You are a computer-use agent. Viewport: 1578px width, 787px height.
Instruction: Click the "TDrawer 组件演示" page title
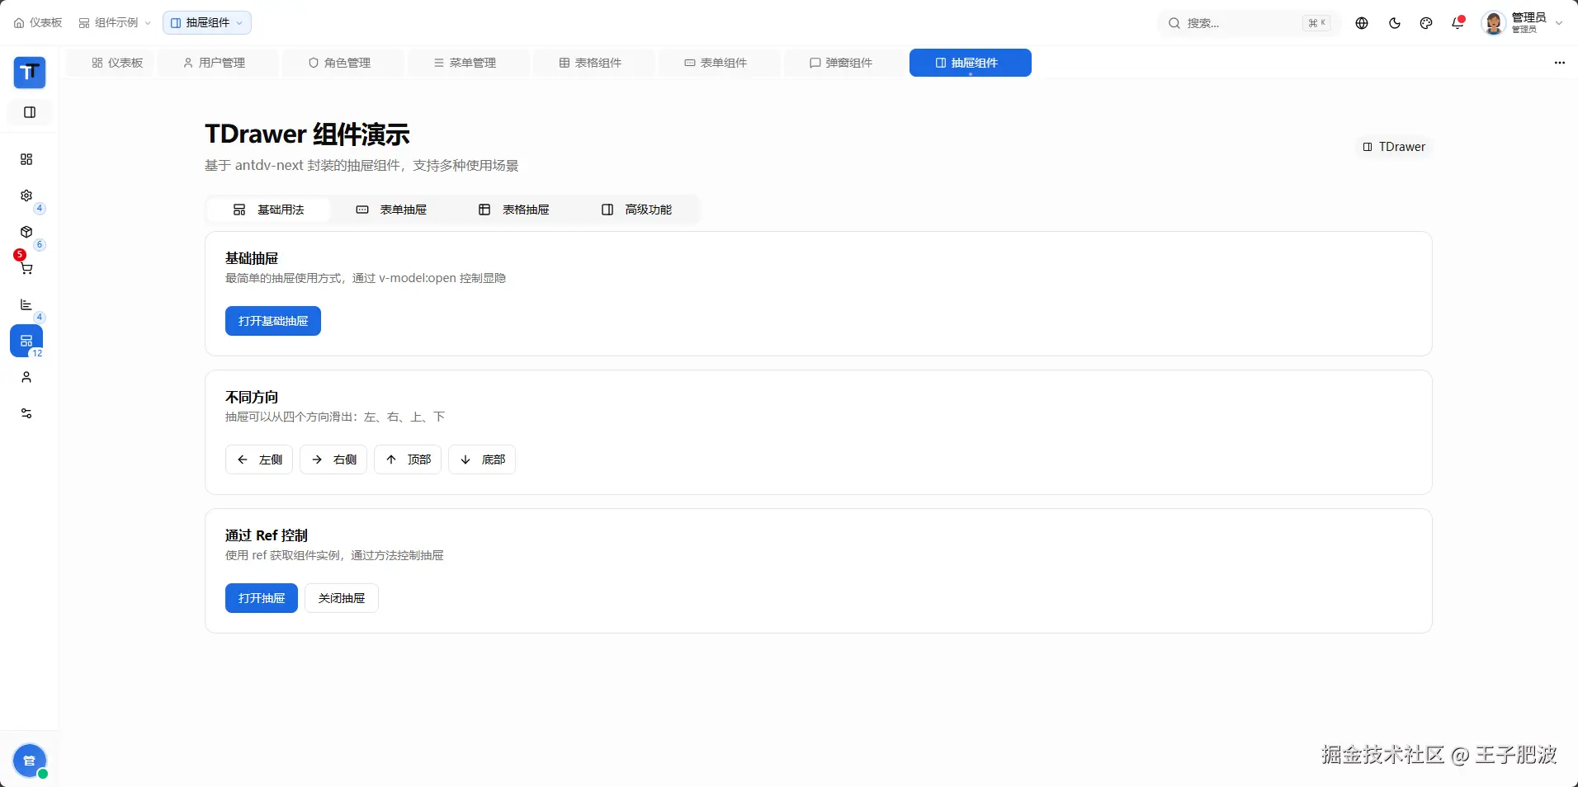click(x=307, y=134)
